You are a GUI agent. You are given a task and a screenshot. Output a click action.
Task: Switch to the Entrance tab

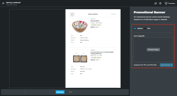point(60,92)
